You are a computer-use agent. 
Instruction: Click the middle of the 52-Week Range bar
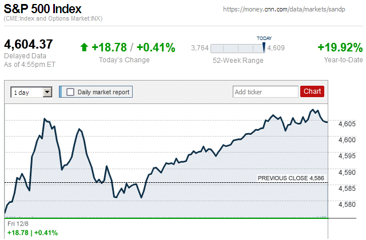[237, 48]
